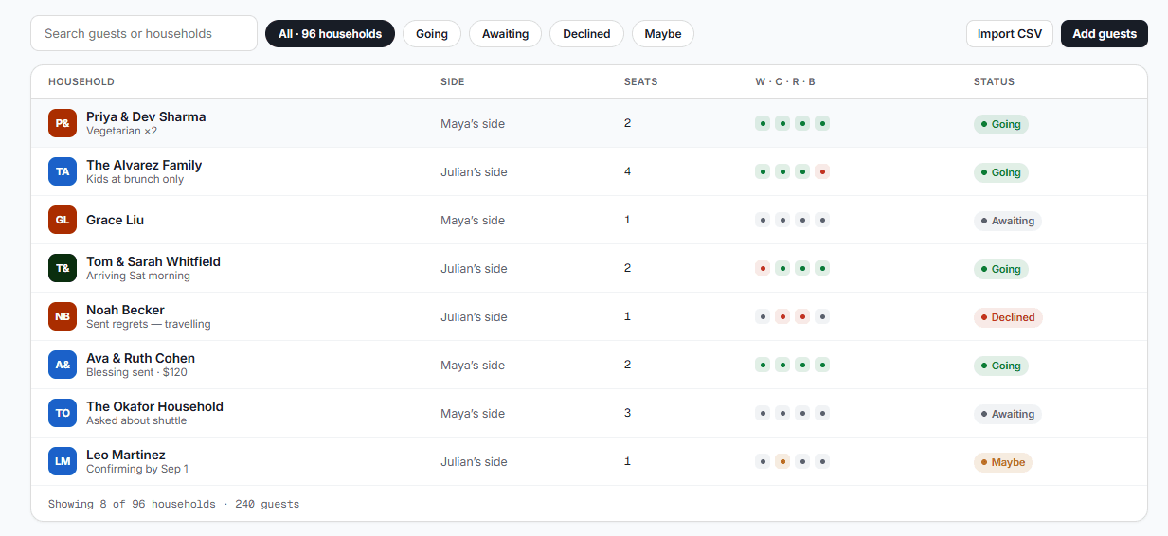Screen dimensions: 1168x536
Task: Click seat count 3 for The Okafor Household
Action: (627, 413)
